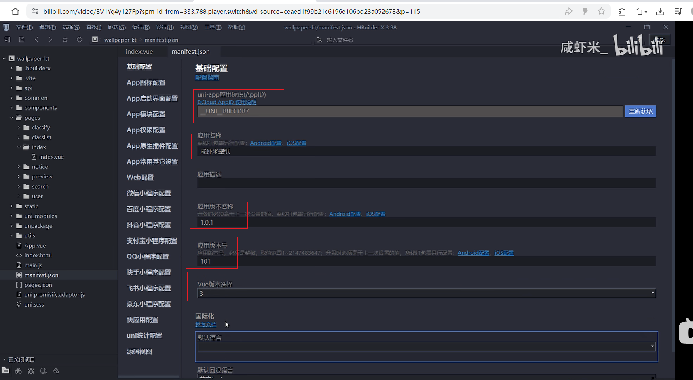Open the browser media playlist icon
Viewport: 693px width, 380px height.
coord(678,11)
